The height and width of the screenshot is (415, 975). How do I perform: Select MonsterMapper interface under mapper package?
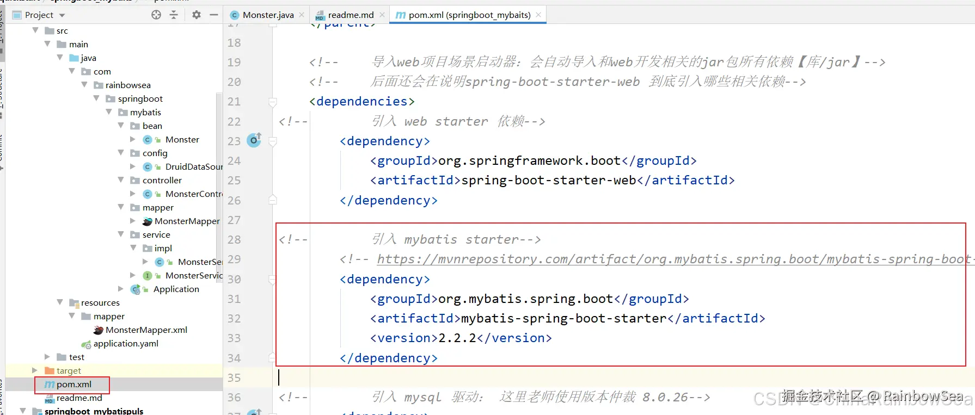pyautogui.click(x=187, y=221)
